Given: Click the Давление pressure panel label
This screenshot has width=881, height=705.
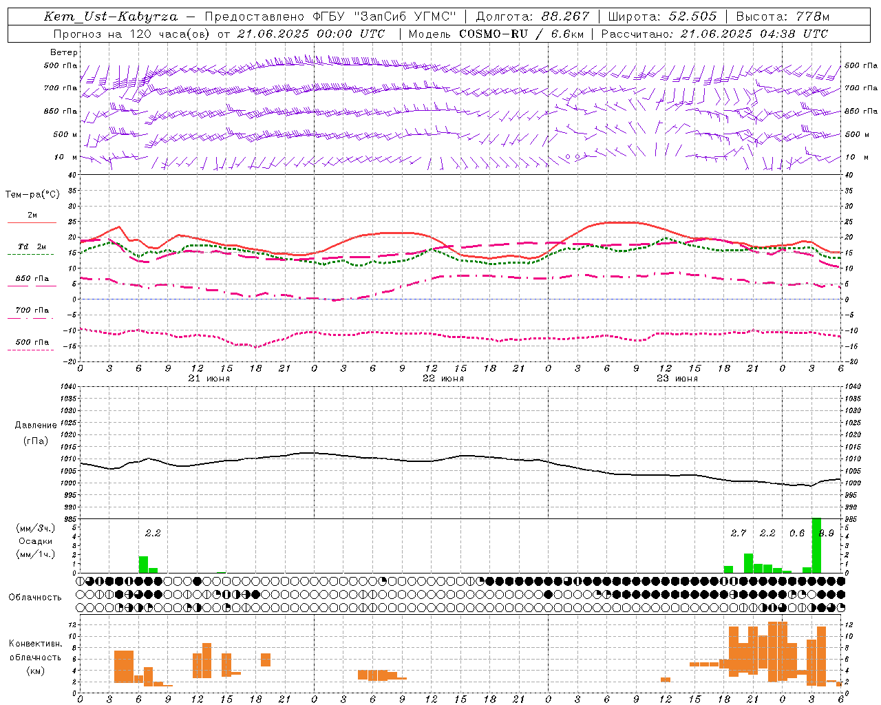Looking at the screenshot, I should point(36,425).
